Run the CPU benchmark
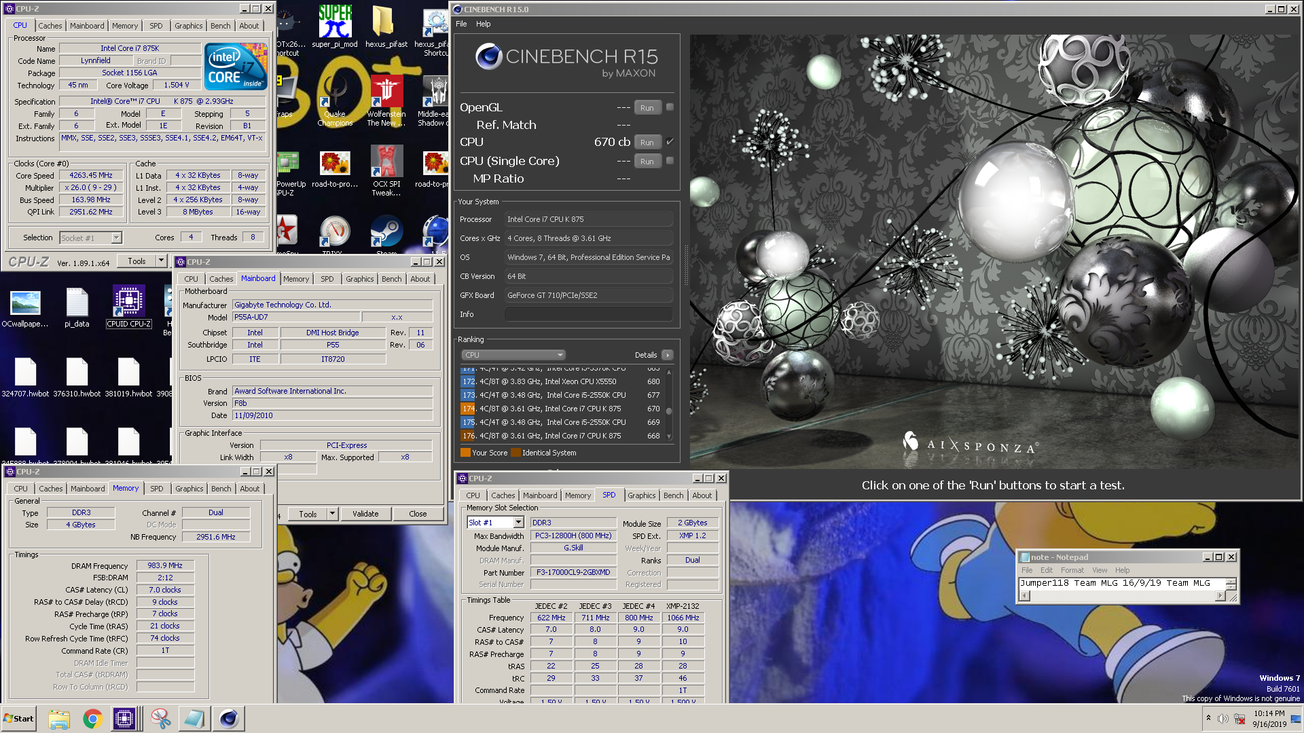Image resolution: width=1304 pixels, height=733 pixels. [647, 143]
